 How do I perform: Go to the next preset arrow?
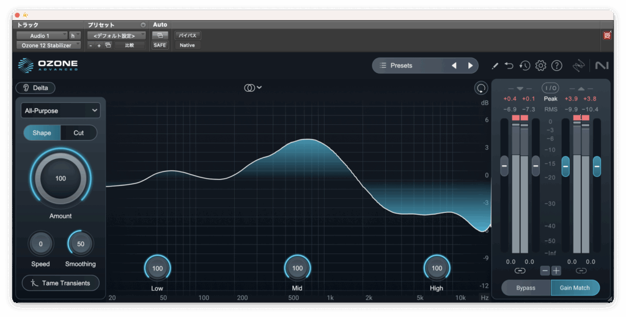pyautogui.click(x=470, y=65)
